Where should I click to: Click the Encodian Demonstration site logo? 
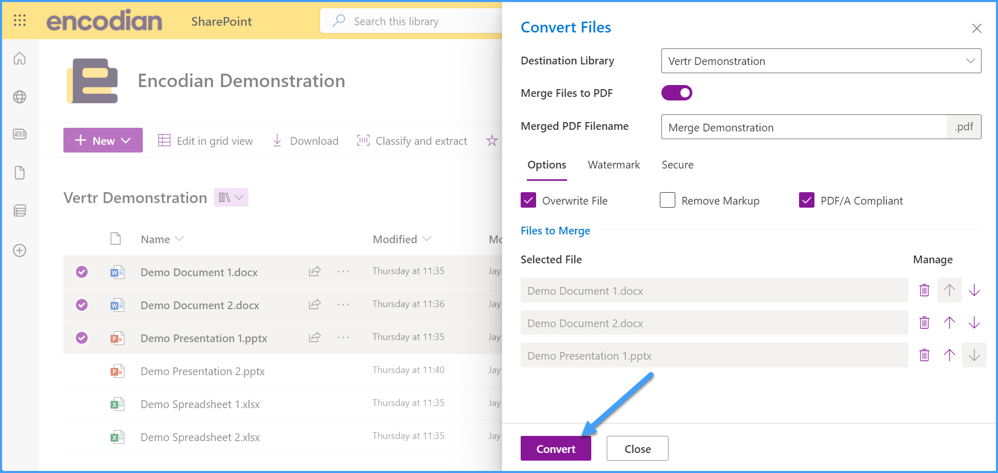[x=92, y=81]
